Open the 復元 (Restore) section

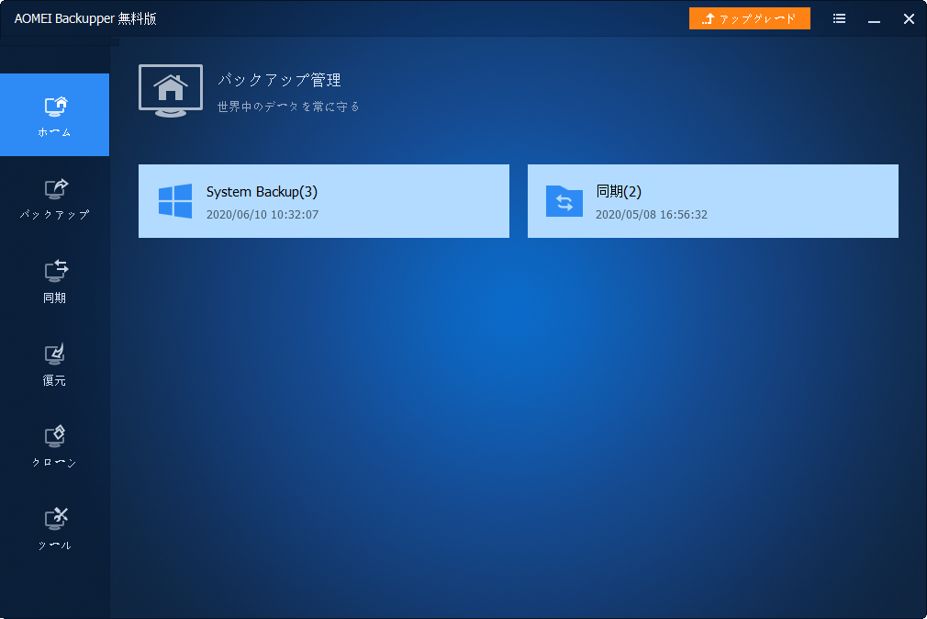54,364
